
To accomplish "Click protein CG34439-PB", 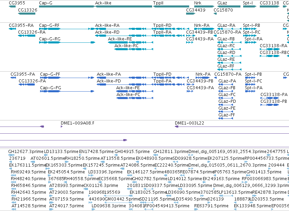I will 200,81.
